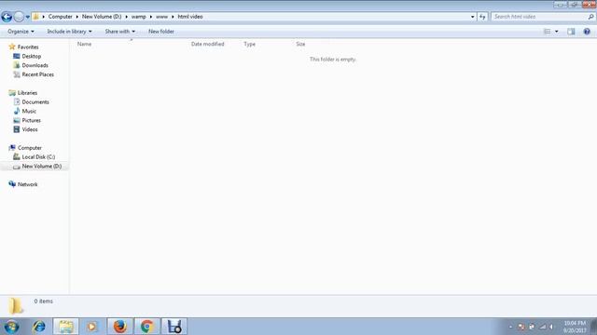Screen dimensions: 597x335
Task: Click the Change your view icon
Action: coord(548,32)
